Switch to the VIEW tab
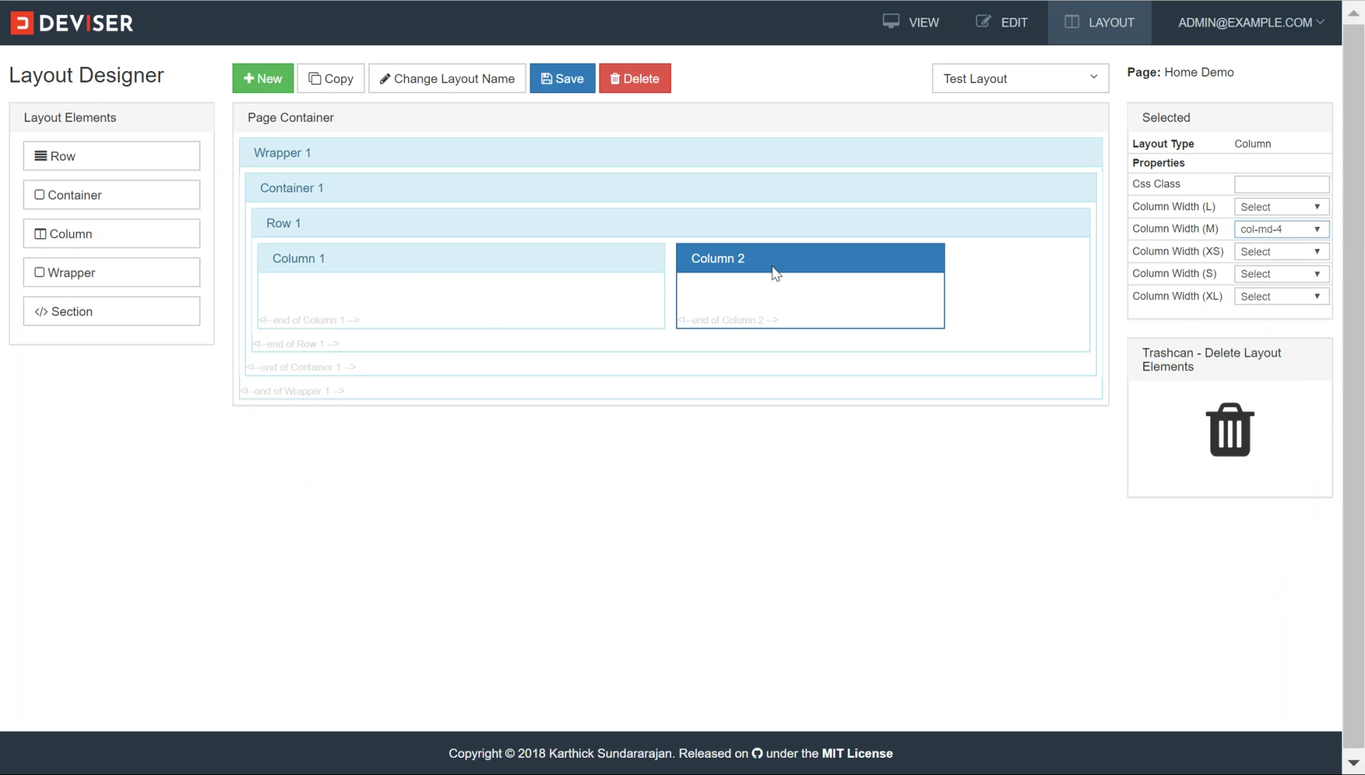1365x775 pixels. click(911, 23)
